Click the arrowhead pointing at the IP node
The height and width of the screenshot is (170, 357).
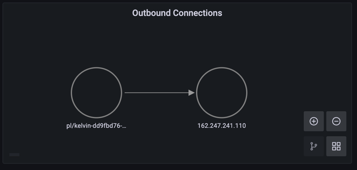(192, 92)
